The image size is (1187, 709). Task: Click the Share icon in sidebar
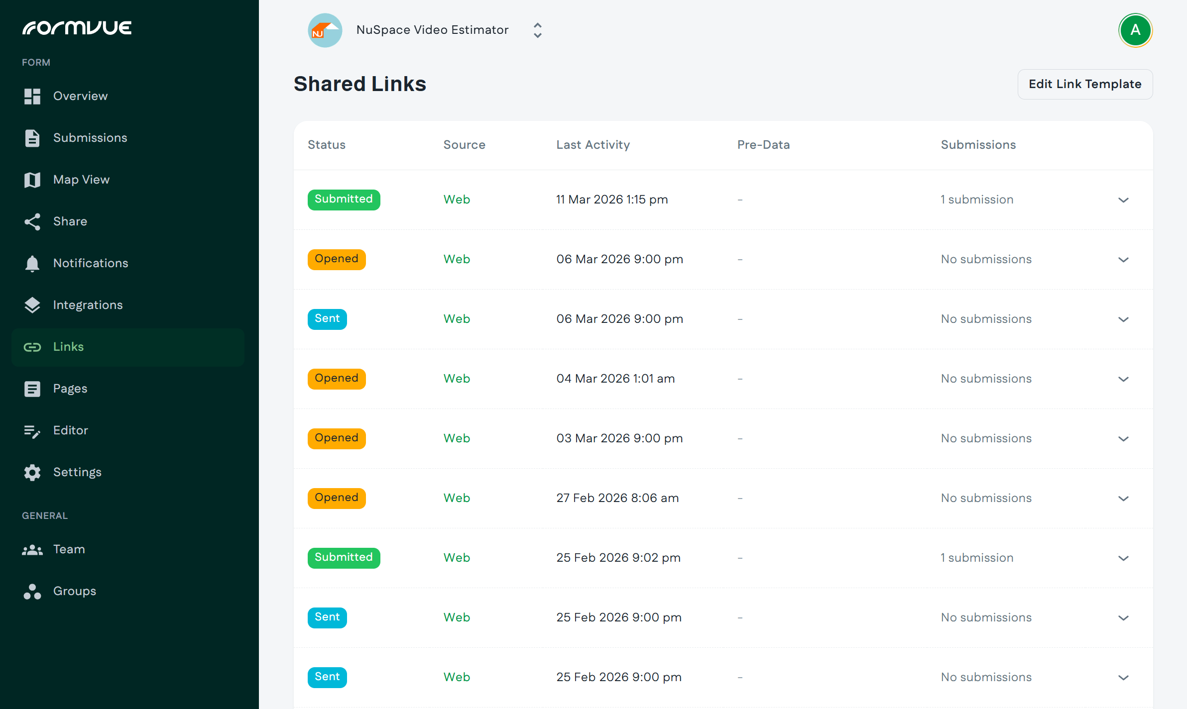pyautogui.click(x=32, y=221)
